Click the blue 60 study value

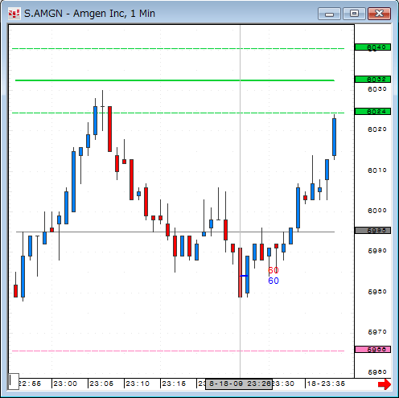[x=274, y=281]
